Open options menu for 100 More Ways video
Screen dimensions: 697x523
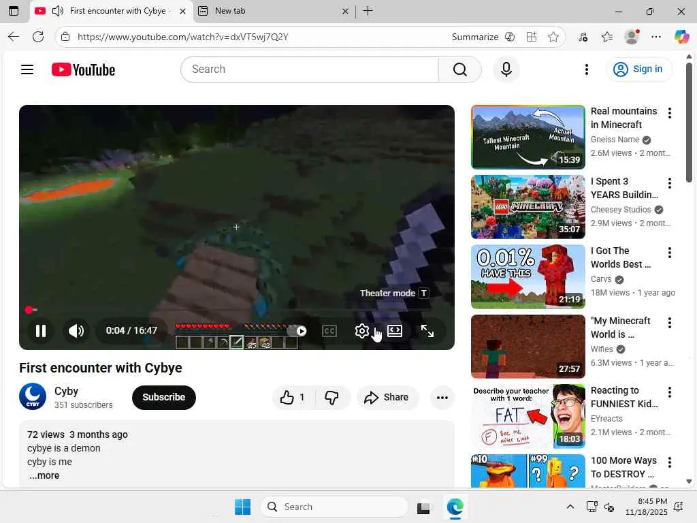669,462
